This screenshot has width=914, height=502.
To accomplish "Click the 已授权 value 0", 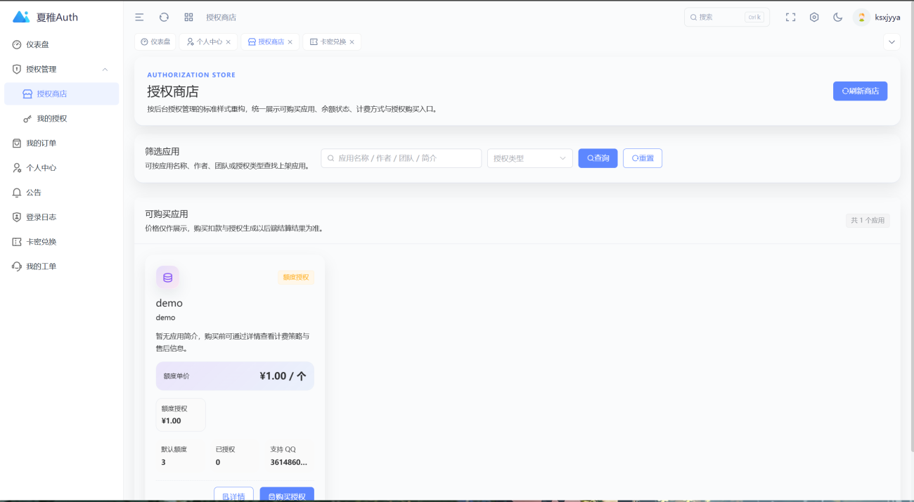I will click(x=218, y=462).
